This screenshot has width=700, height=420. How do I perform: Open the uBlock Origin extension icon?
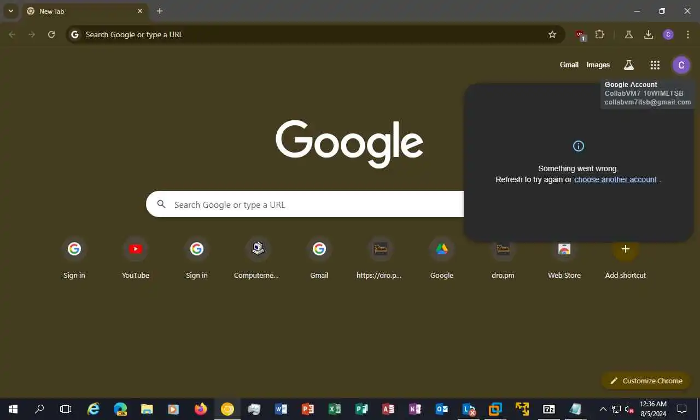[580, 35]
